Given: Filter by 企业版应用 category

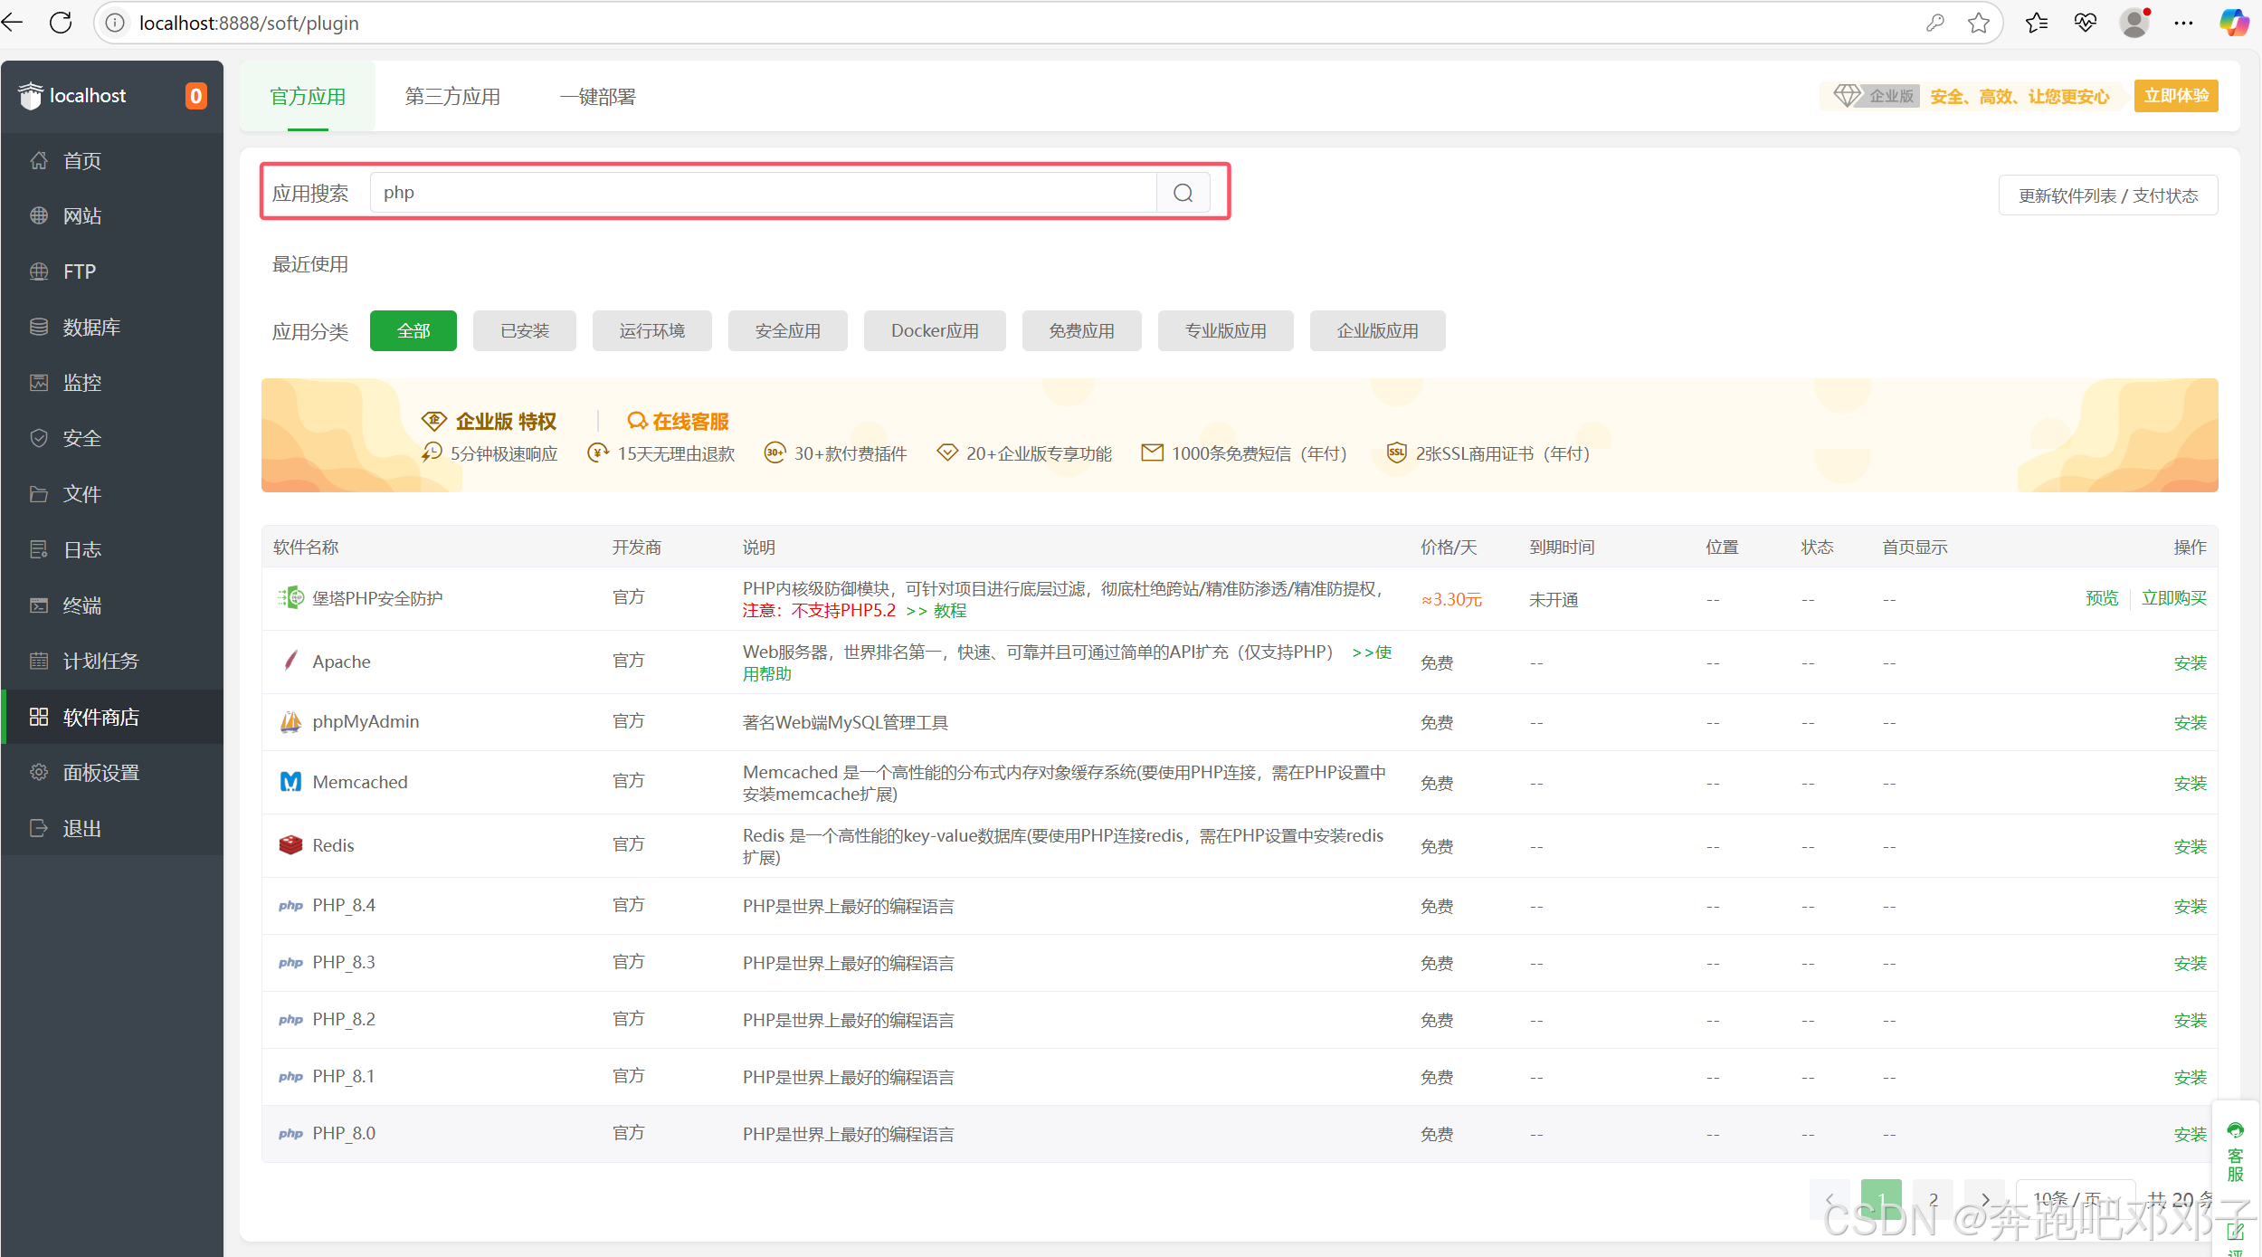Looking at the screenshot, I should (1378, 331).
